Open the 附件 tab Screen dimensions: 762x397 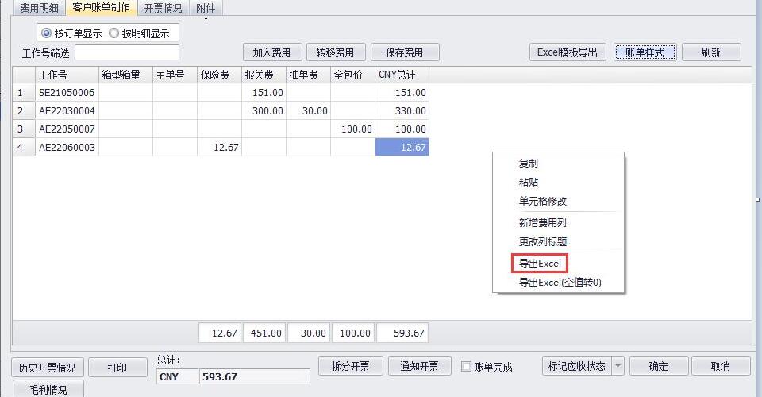click(206, 8)
